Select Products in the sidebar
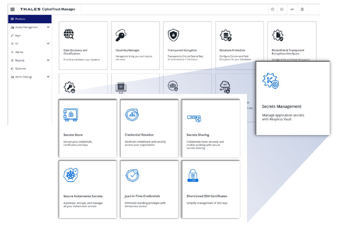 click(30, 19)
